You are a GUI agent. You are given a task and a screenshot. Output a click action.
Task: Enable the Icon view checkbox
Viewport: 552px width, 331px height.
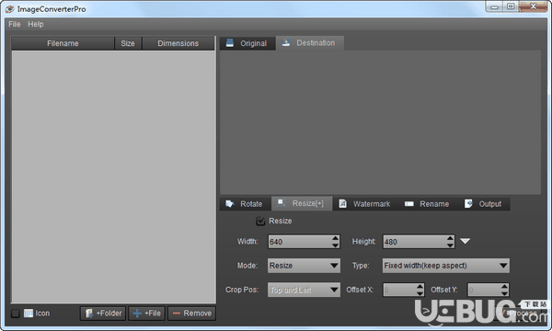point(15,313)
